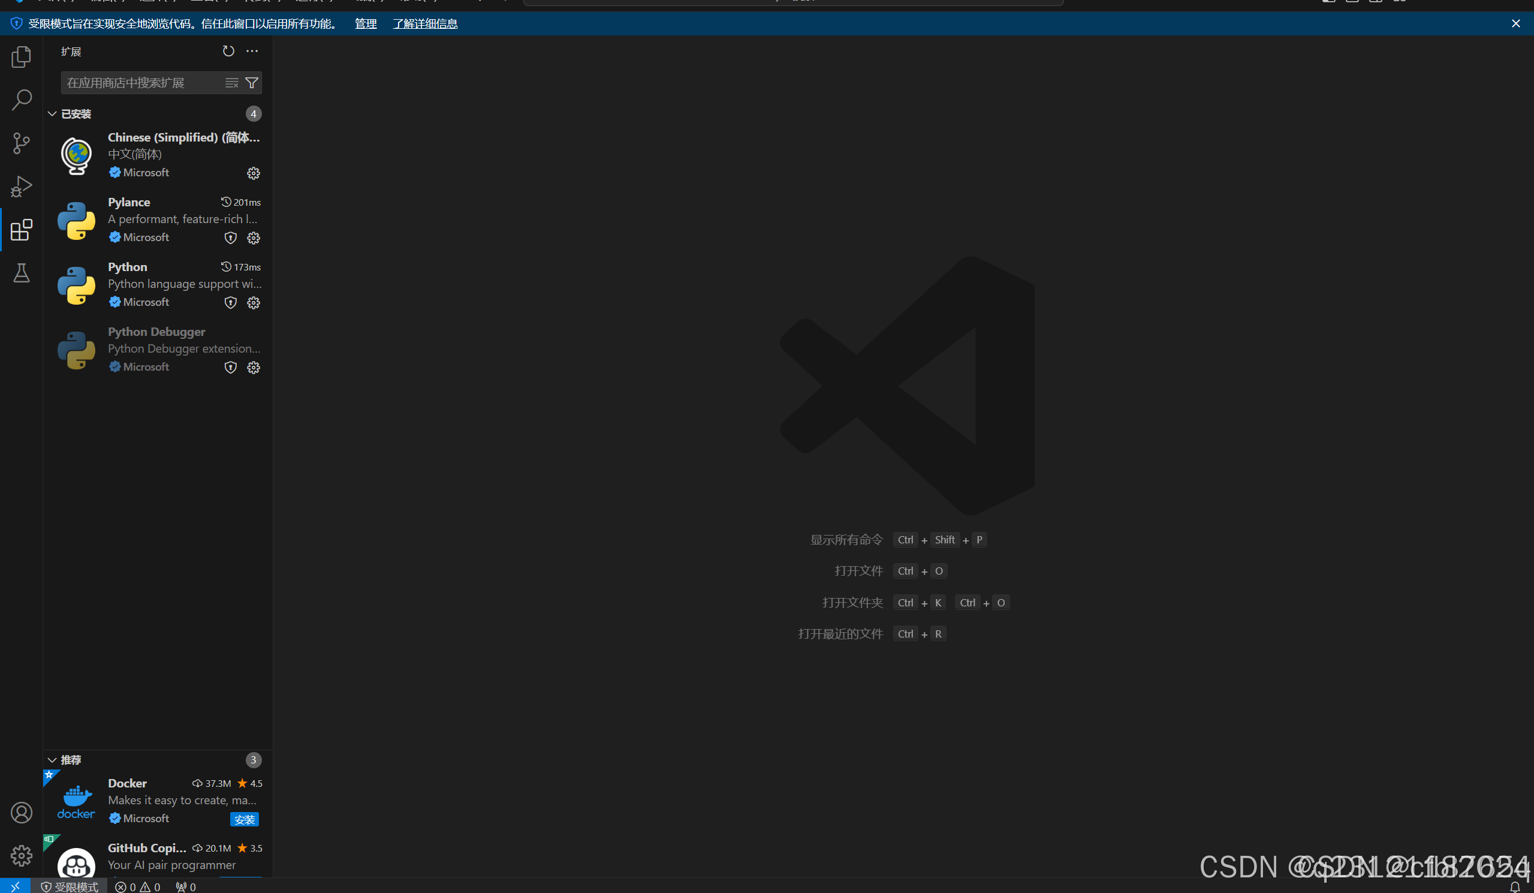The height and width of the screenshot is (893, 1534).
Task: Click 受限模式 in the status bar
Action: tap(70, 887)
